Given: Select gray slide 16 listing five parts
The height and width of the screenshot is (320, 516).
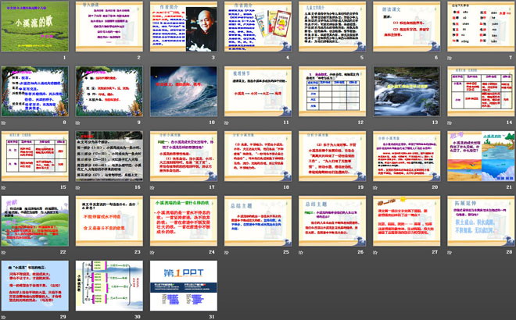Looking at the screenshot, I should click(x=109, y=156).
